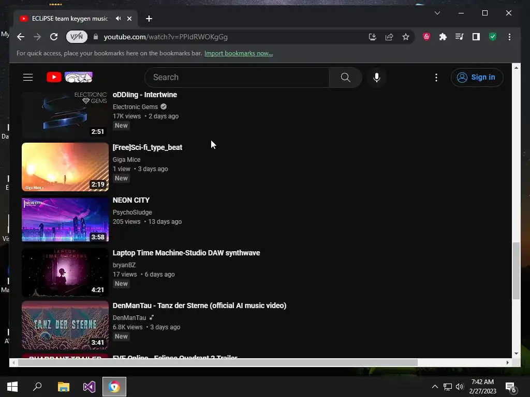Open the Laptop Time Machine thumbnail
The image size is (530, 397).
click(65, 272)
